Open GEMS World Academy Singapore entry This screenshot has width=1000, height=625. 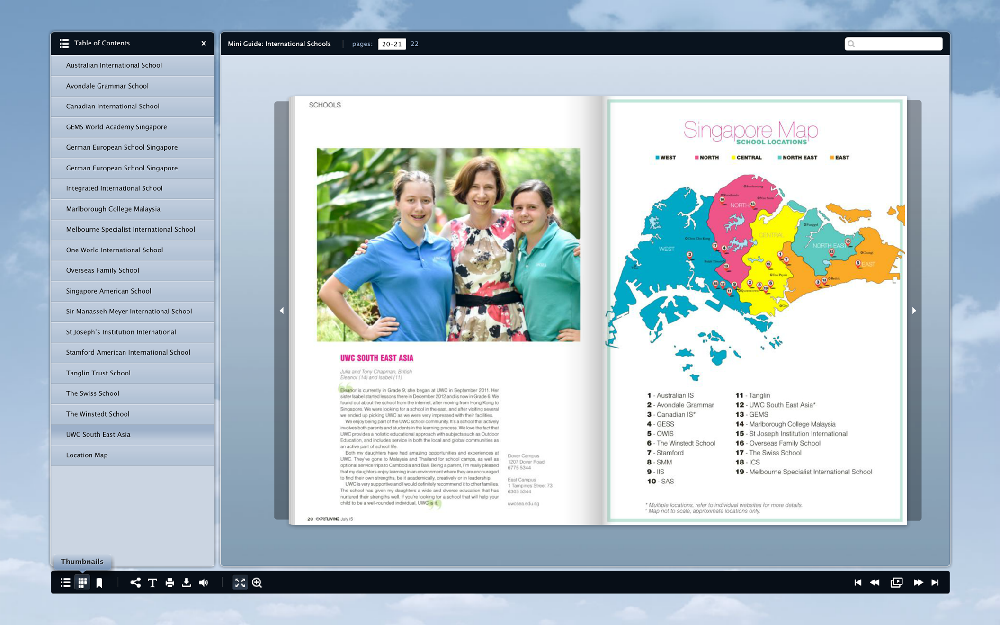pos(133,127)
